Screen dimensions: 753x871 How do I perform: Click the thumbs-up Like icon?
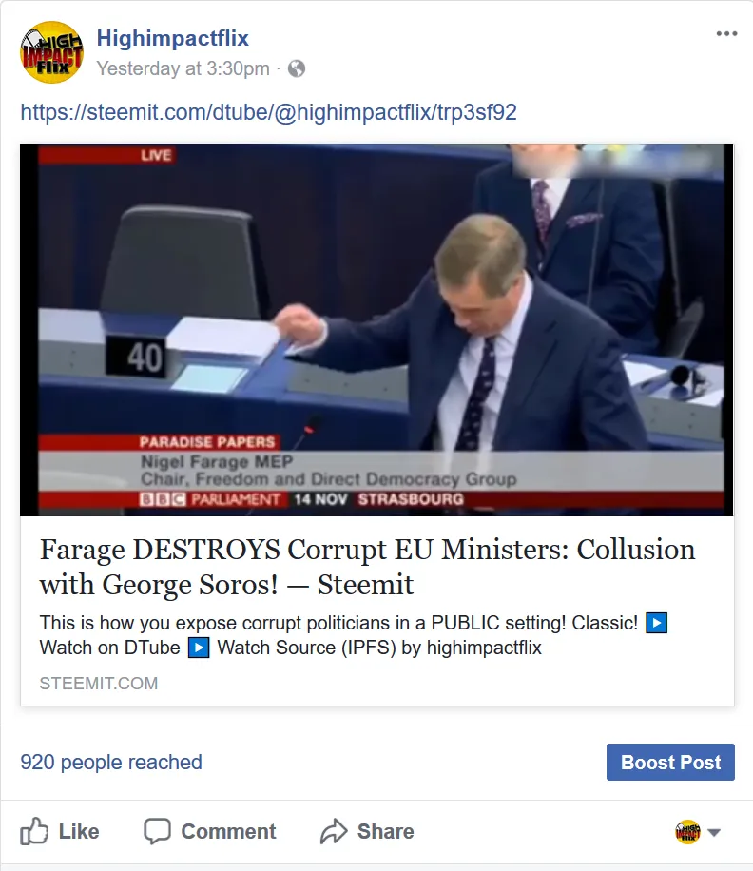pos(34,831)
